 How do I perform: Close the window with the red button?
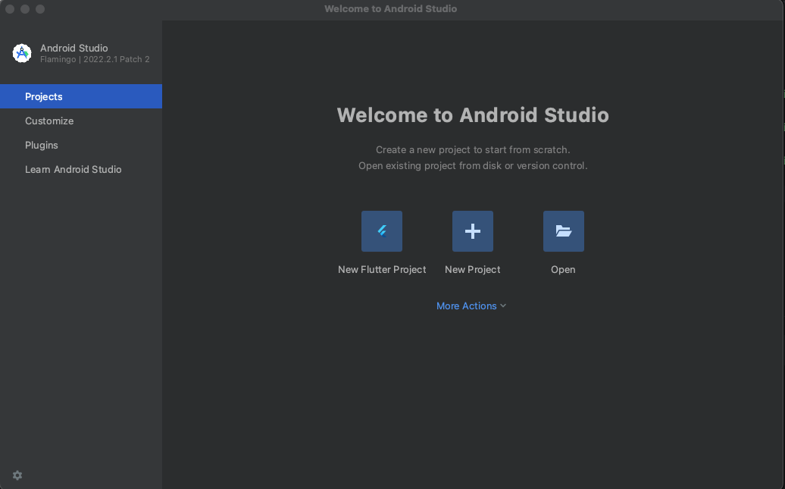10,9
